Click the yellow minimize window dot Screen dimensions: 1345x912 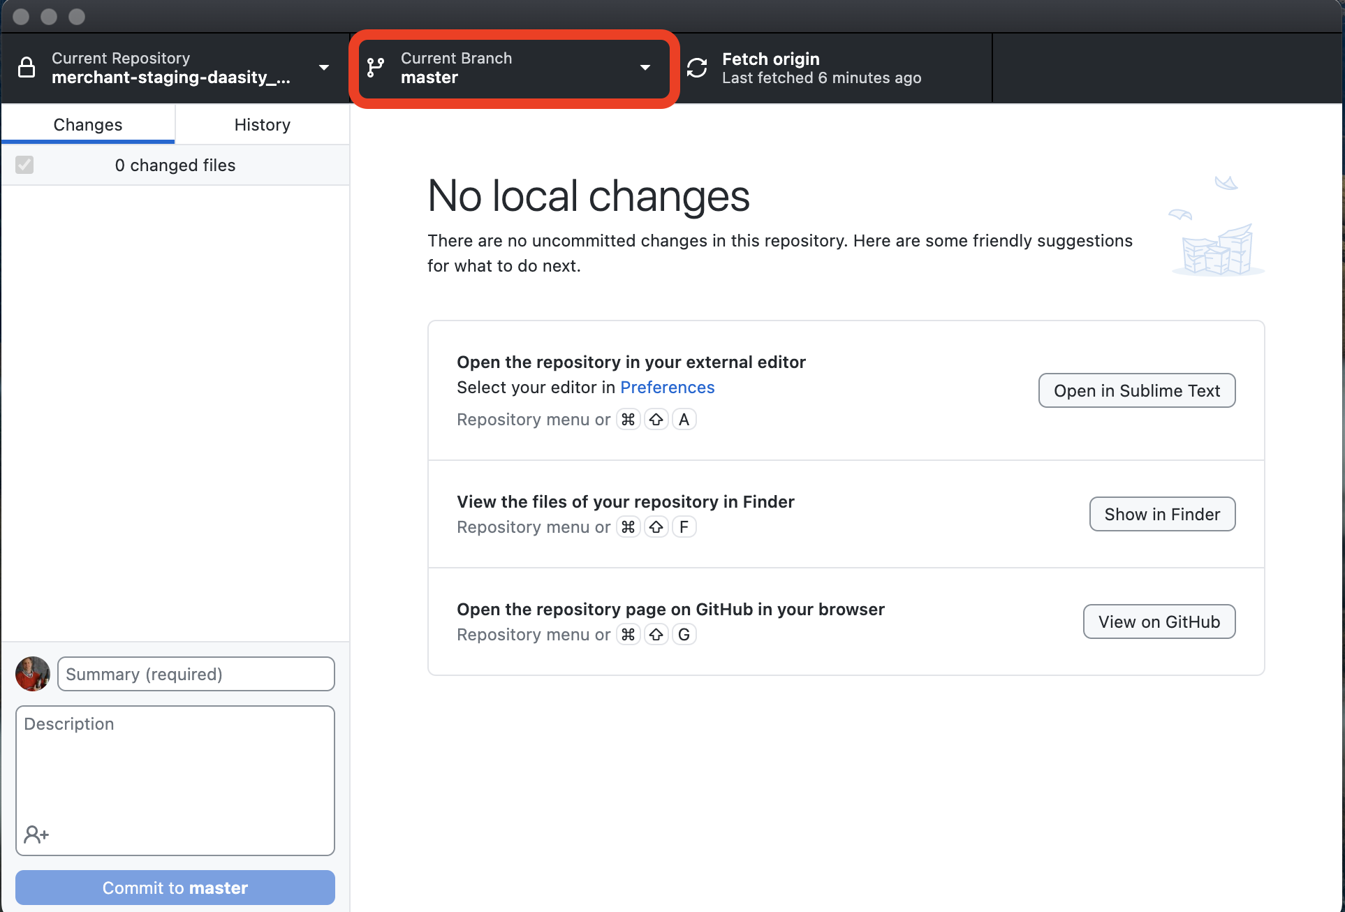(49, 16)
